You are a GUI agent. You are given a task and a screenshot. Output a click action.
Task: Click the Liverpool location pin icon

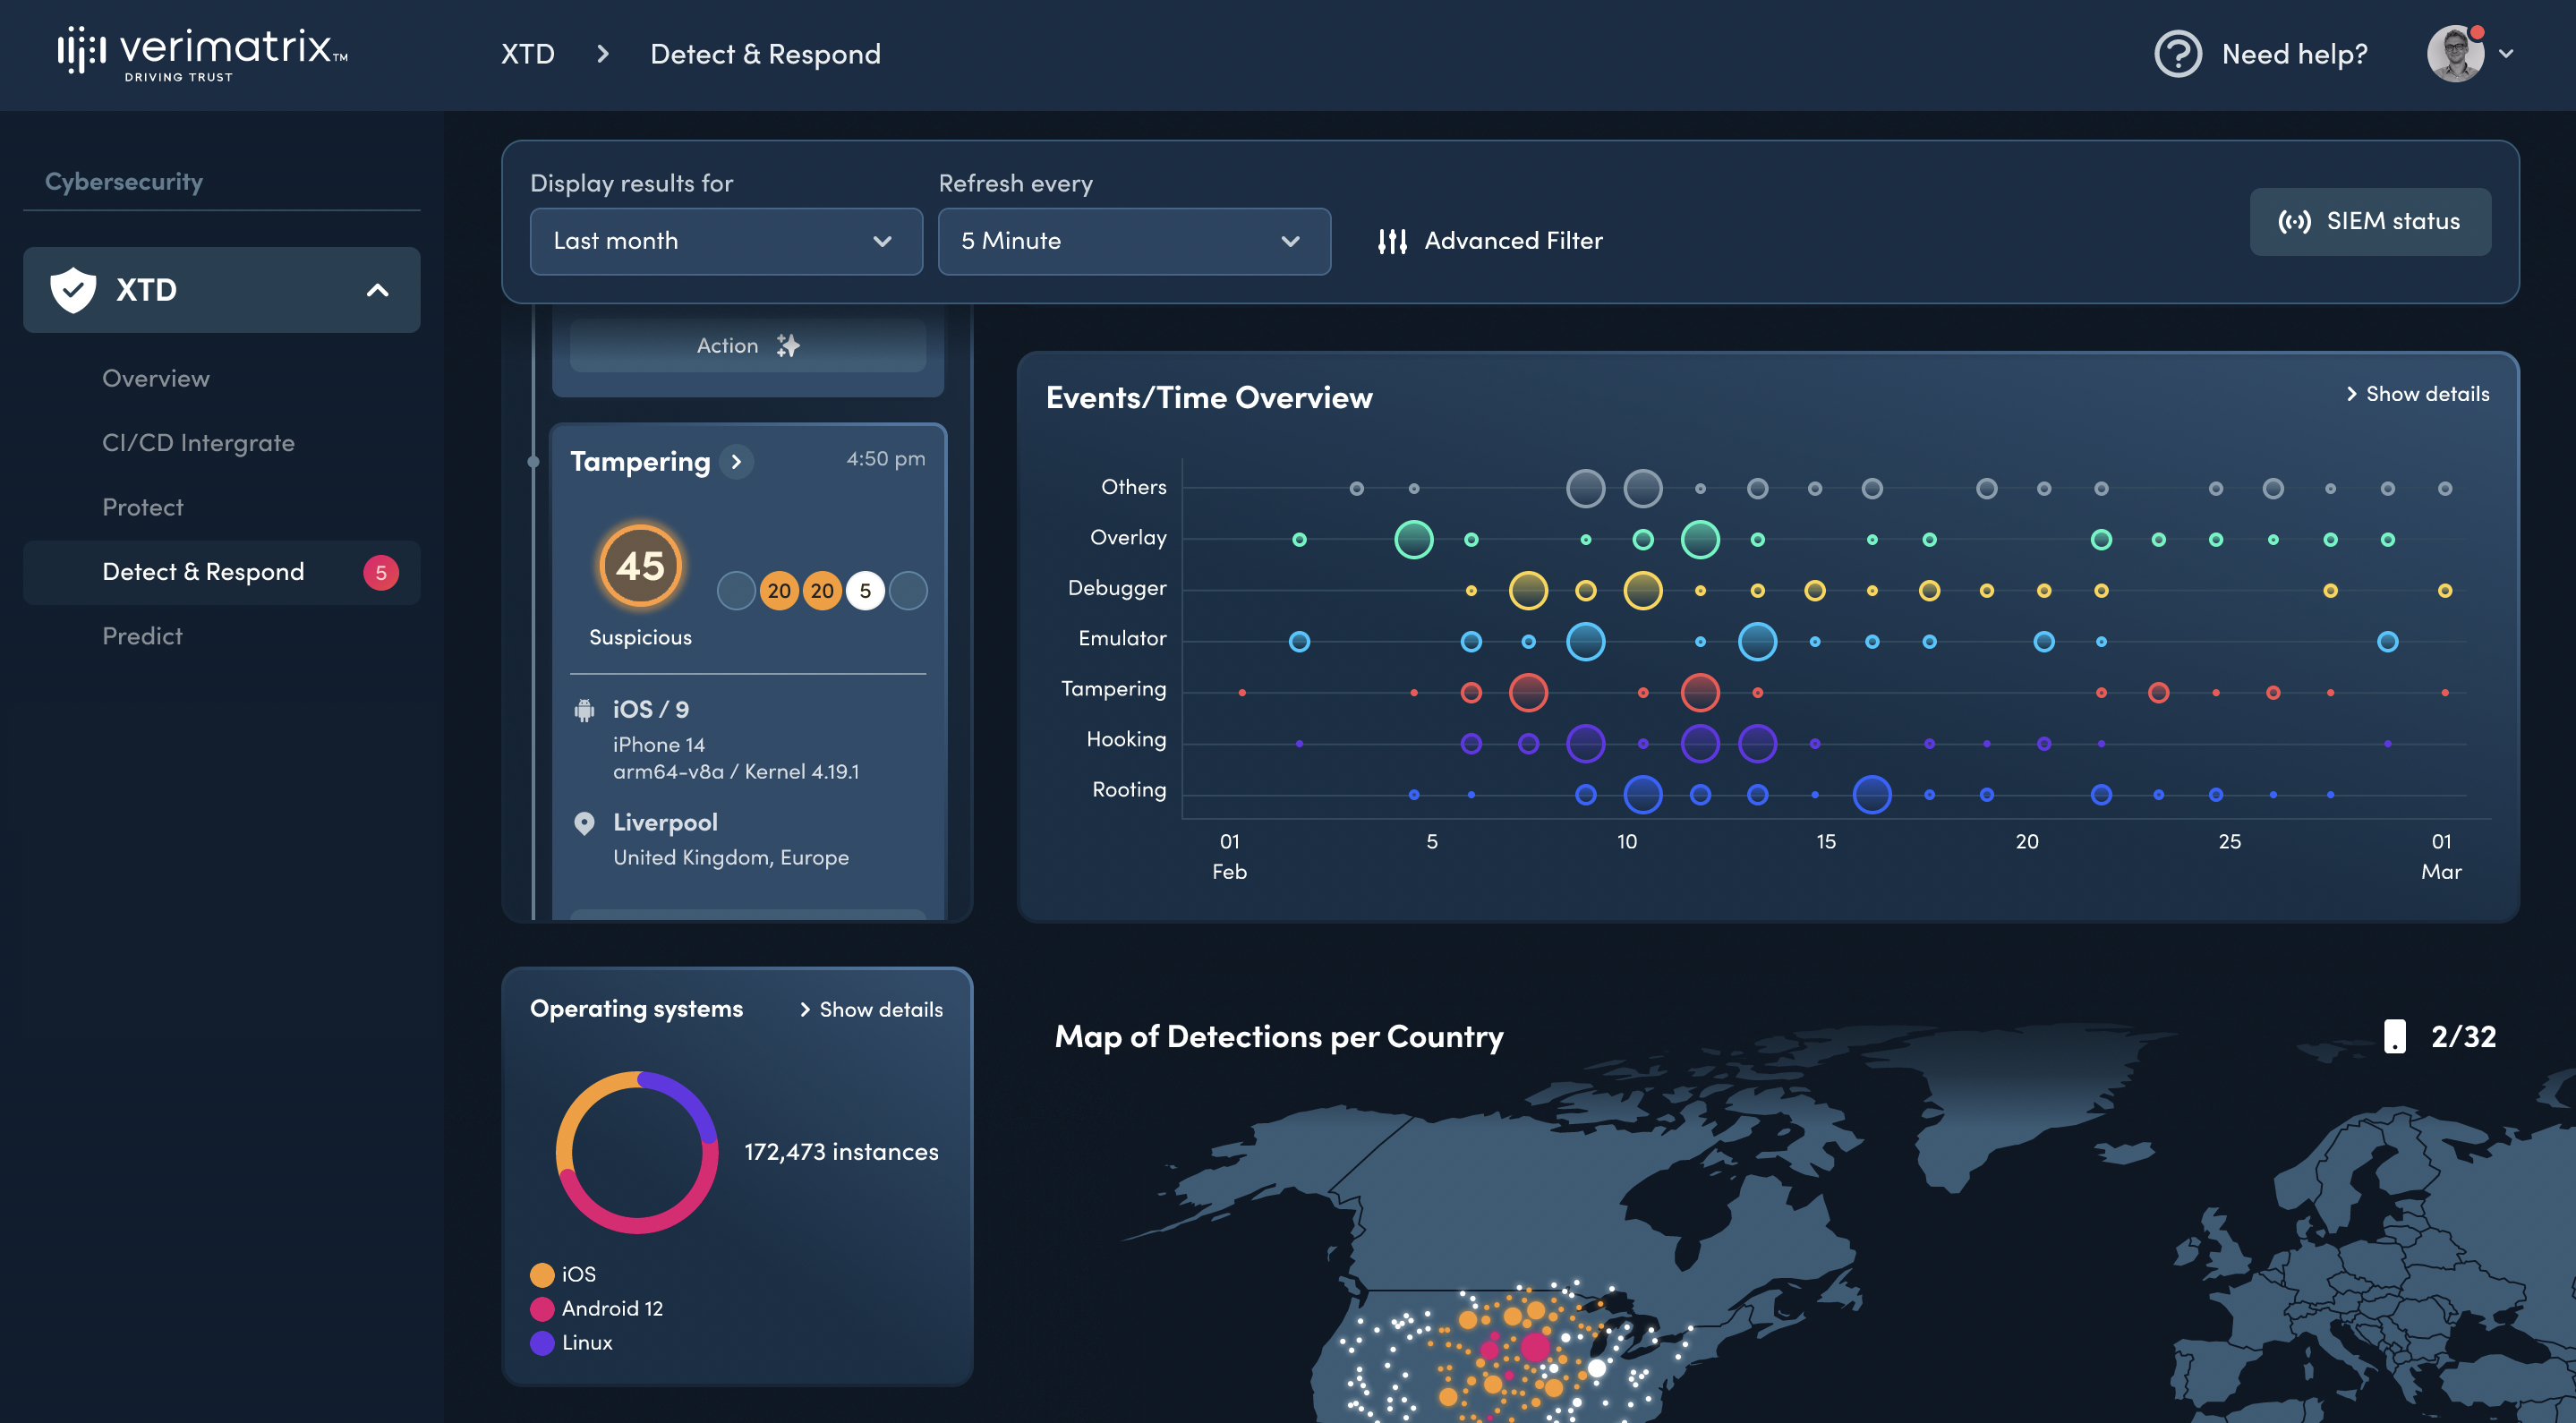[x=585, y=823]
